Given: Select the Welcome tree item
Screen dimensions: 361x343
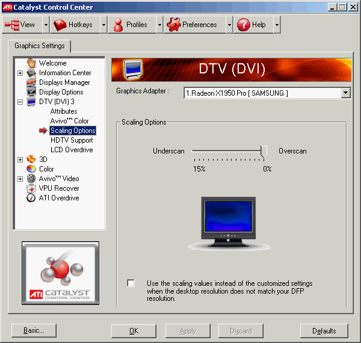Looking at the screenshot, I should pos(53,63).
